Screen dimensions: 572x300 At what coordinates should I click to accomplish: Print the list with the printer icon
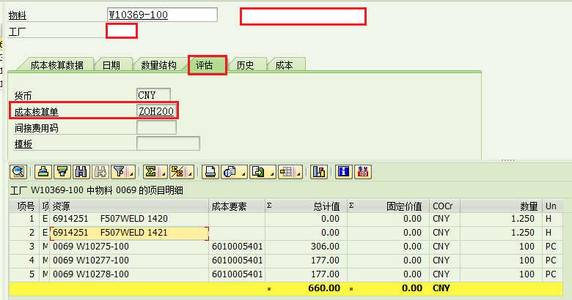(x=210, y=171)
